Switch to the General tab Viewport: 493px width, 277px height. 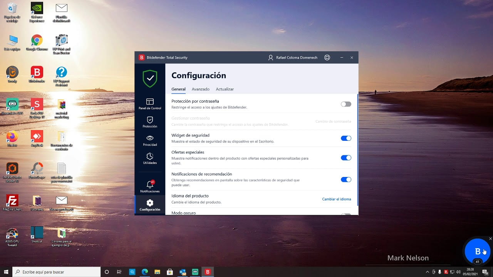(x=178, y=89)
